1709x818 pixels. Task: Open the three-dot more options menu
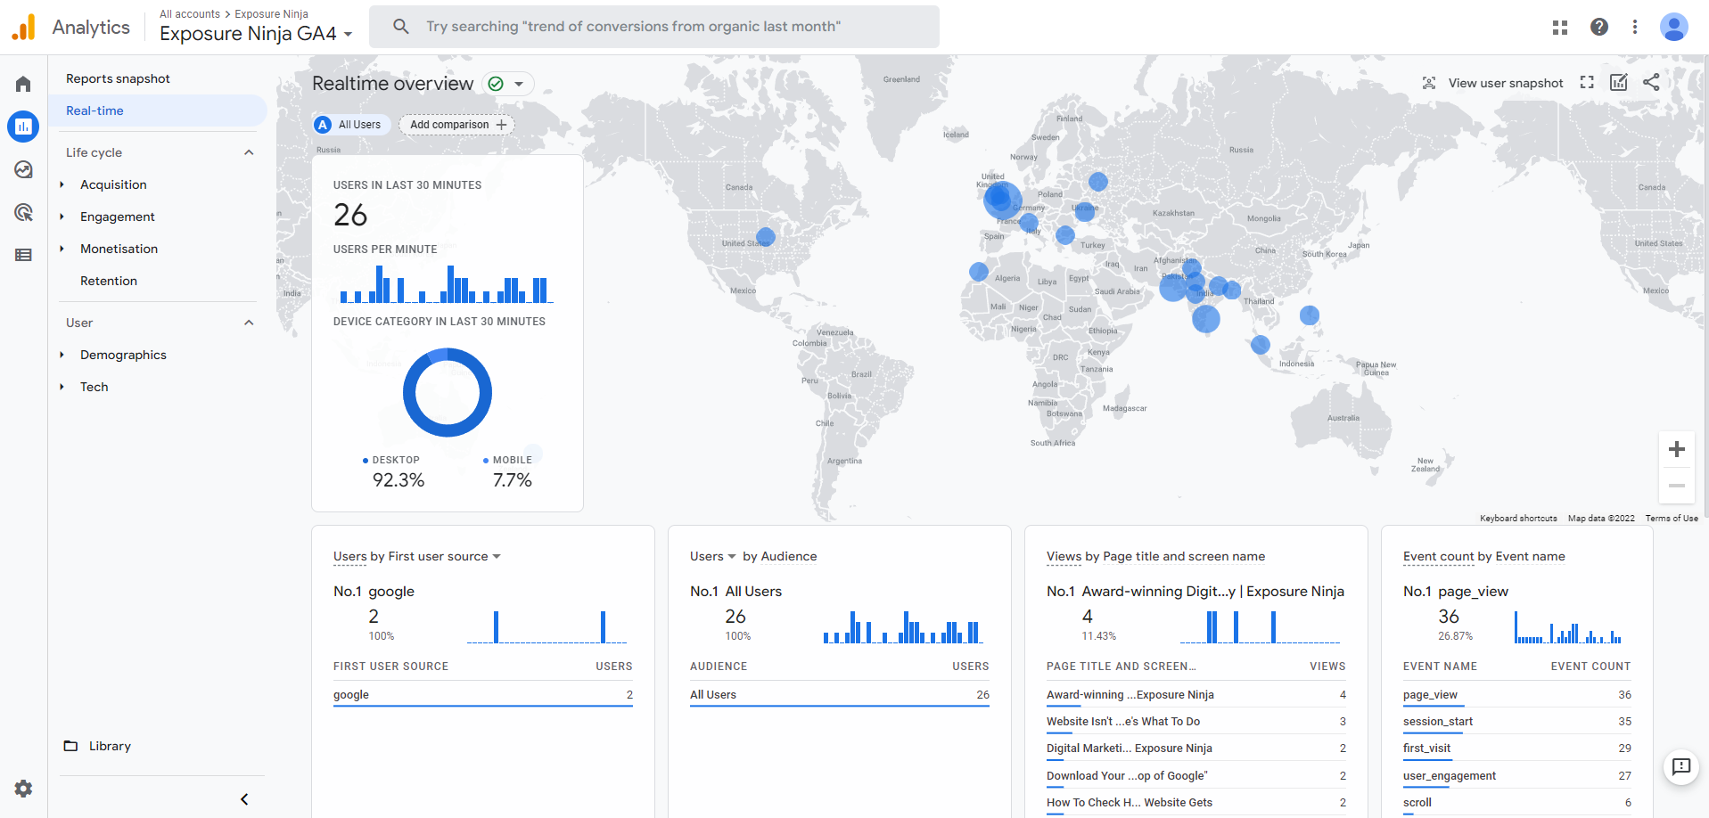[1635, 27]
